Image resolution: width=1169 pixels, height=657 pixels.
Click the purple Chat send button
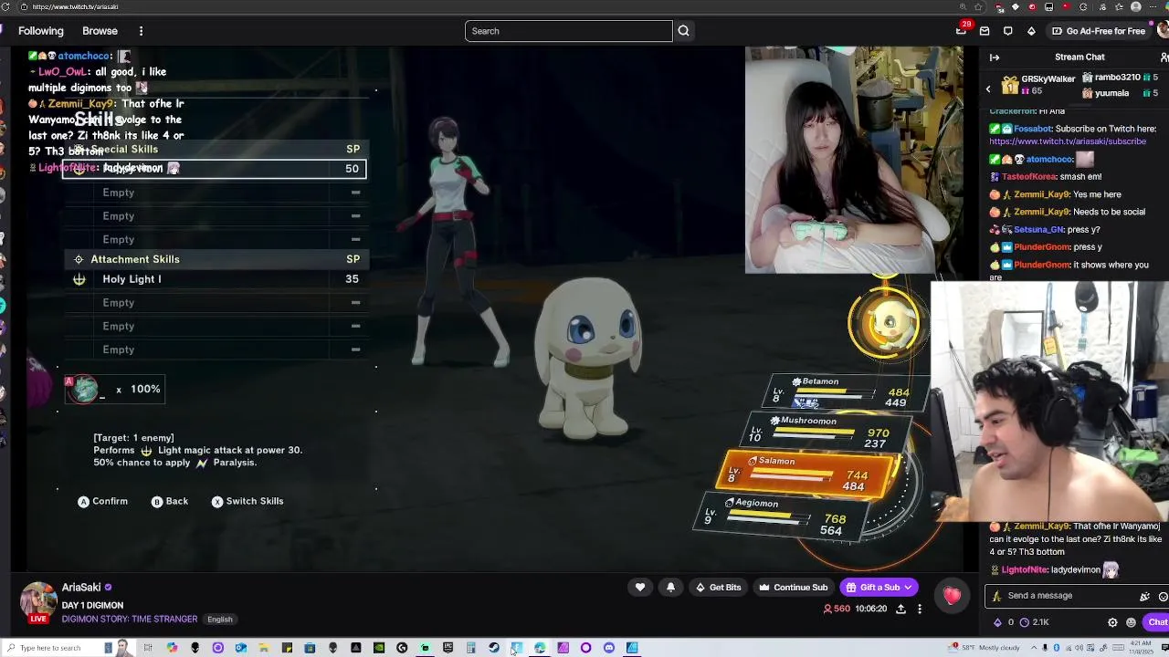[x=1157, y=622]
